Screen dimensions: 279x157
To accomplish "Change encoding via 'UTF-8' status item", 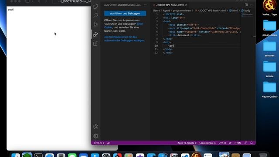I will click(222, 143).
